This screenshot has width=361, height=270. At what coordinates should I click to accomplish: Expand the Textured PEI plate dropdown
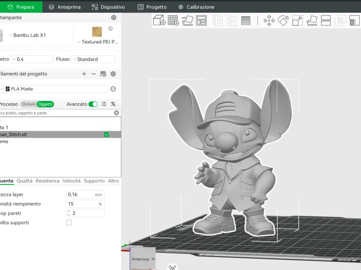coord(97,42)
